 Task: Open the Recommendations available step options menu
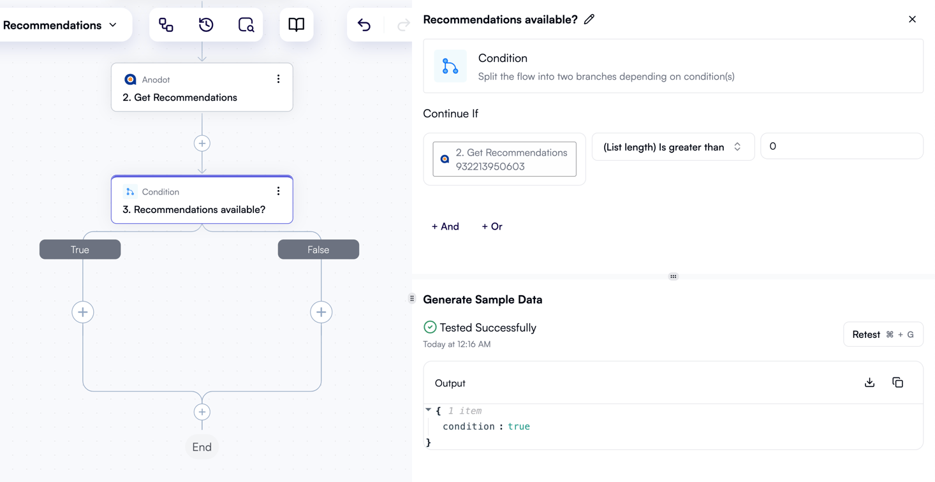pyautogui.click(x=278, y=191)
